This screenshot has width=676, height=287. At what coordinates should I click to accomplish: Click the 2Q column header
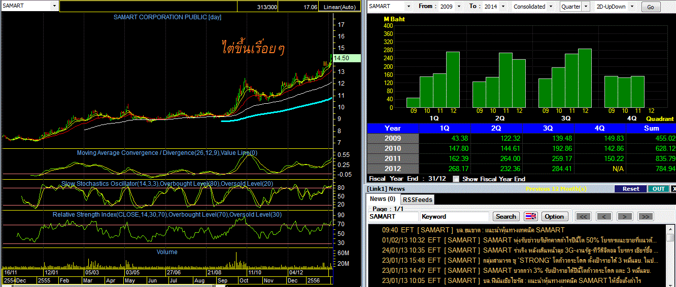click(496, 128)
